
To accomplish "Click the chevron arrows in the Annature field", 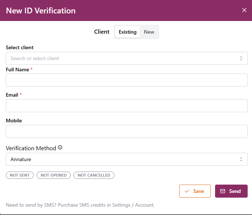I will [241, 159].
